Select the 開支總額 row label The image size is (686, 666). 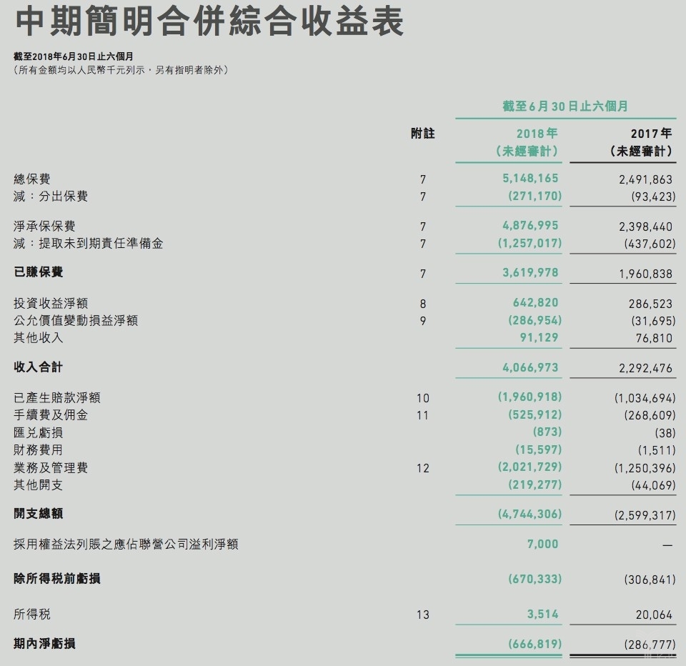tap(38, 513)
